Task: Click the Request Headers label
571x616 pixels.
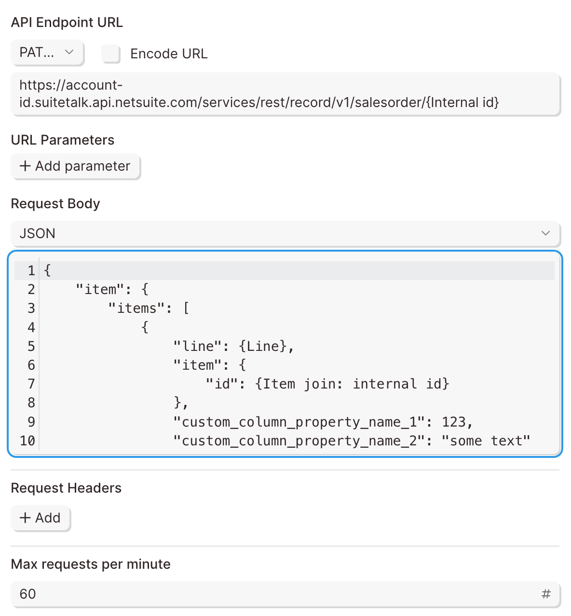Action: [x=66, y=488]
